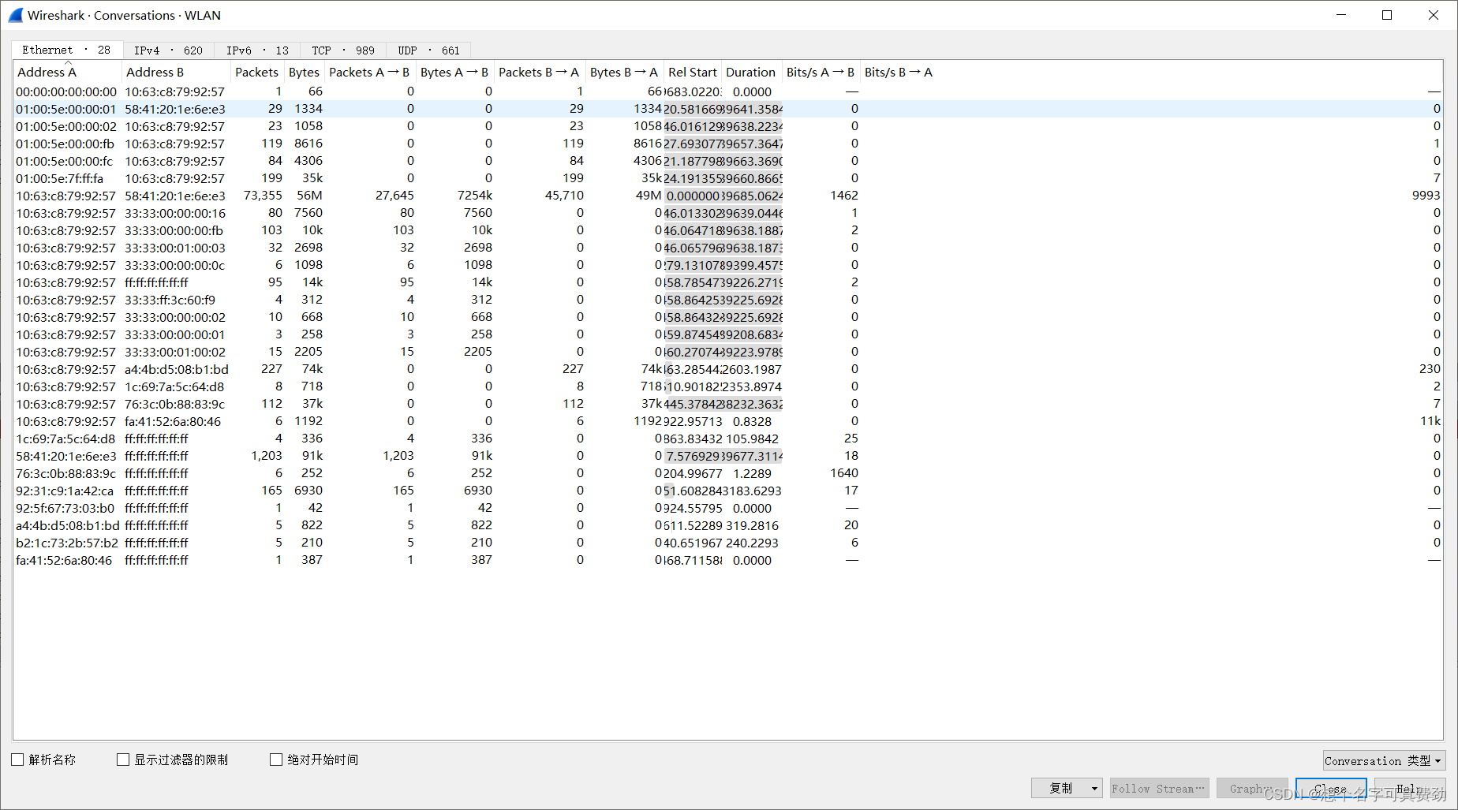Open the IPv4 · 620 tab
Screen dimensions: 1458x810
coord(168,50)
